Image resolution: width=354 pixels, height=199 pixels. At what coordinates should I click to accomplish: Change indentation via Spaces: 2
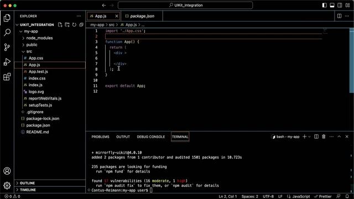point(249,197)
